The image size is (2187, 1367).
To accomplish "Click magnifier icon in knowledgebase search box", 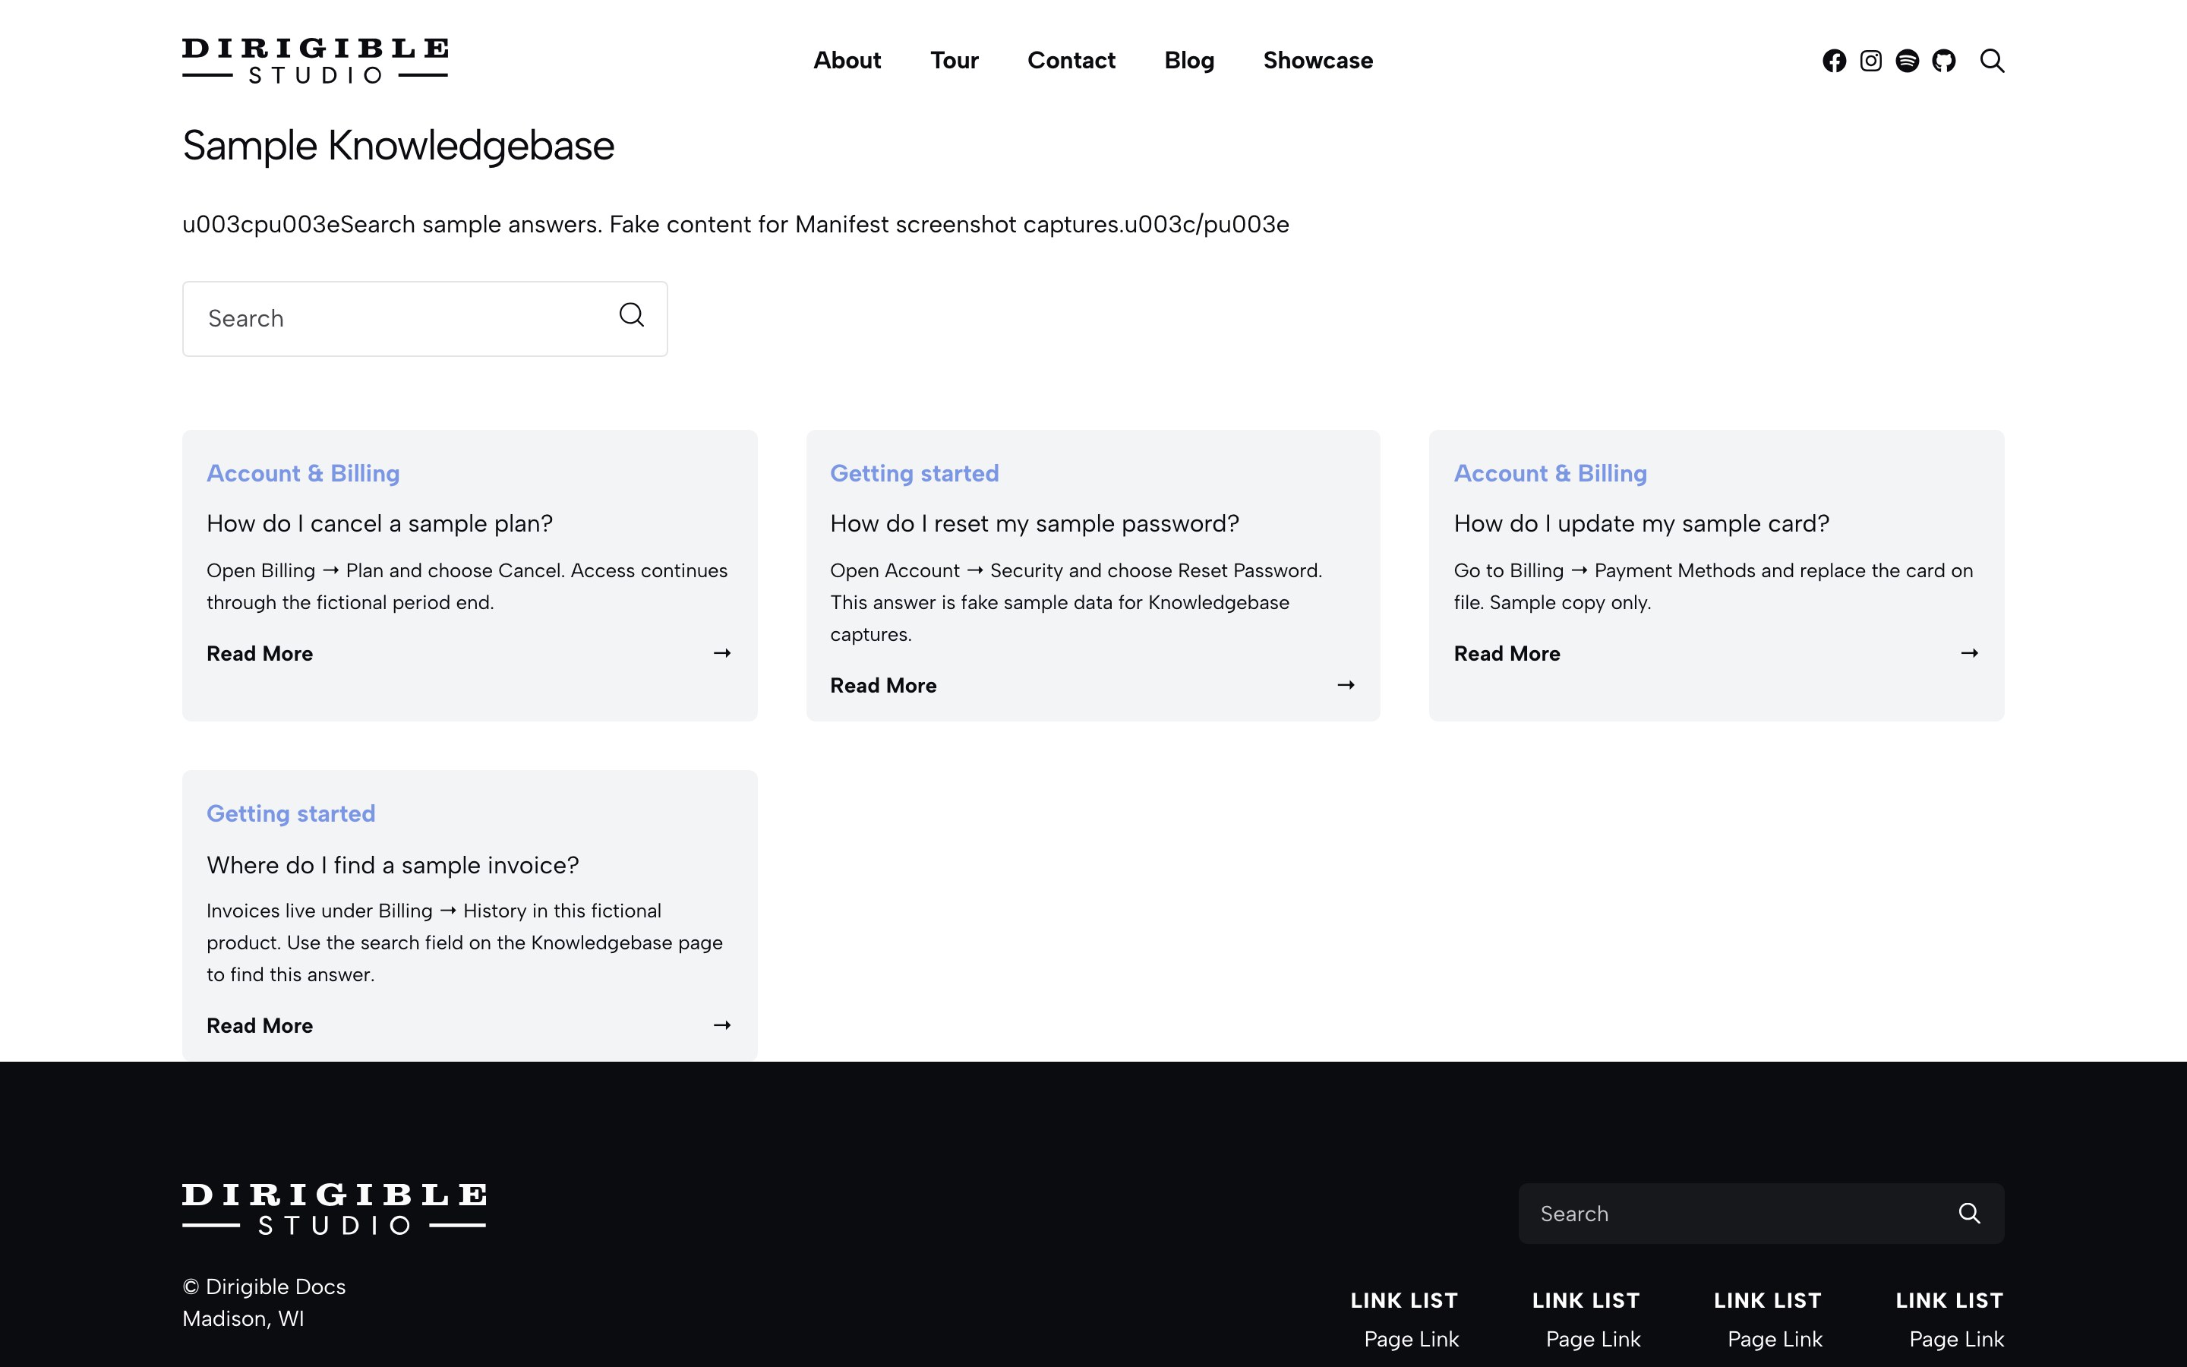I will coord(632,314).
